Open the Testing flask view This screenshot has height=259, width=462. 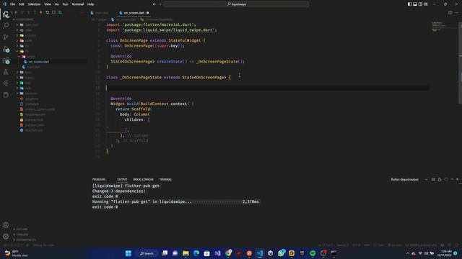pos(6,72)
